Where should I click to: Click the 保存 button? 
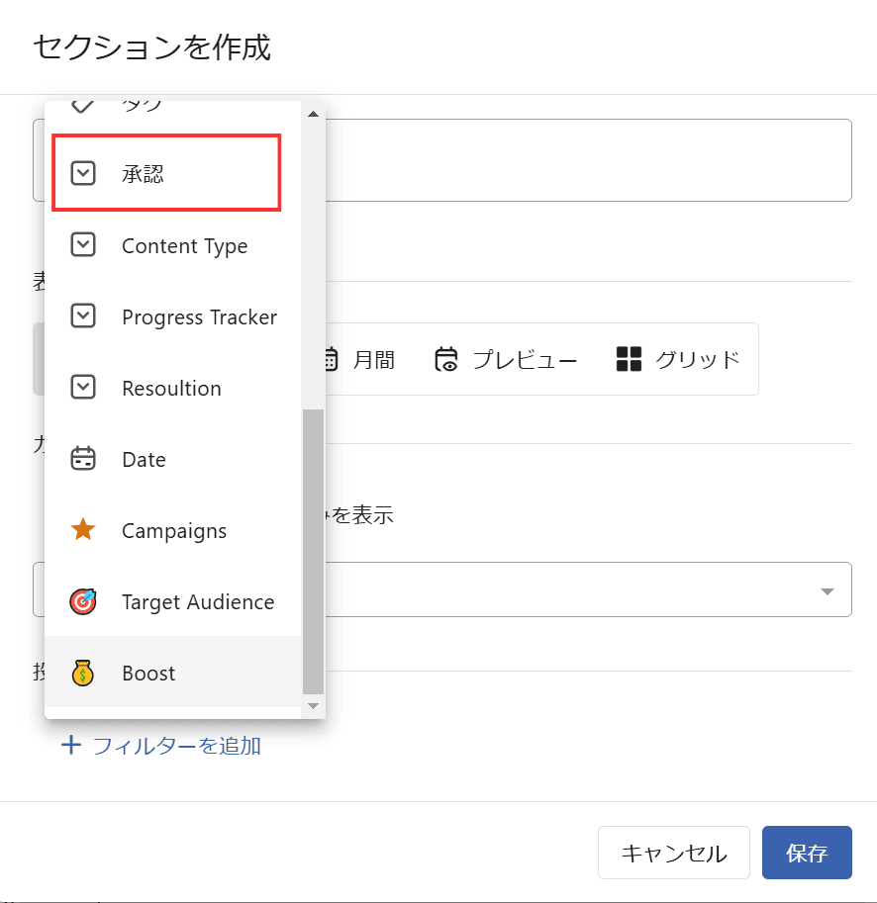[x=807, y=853]
